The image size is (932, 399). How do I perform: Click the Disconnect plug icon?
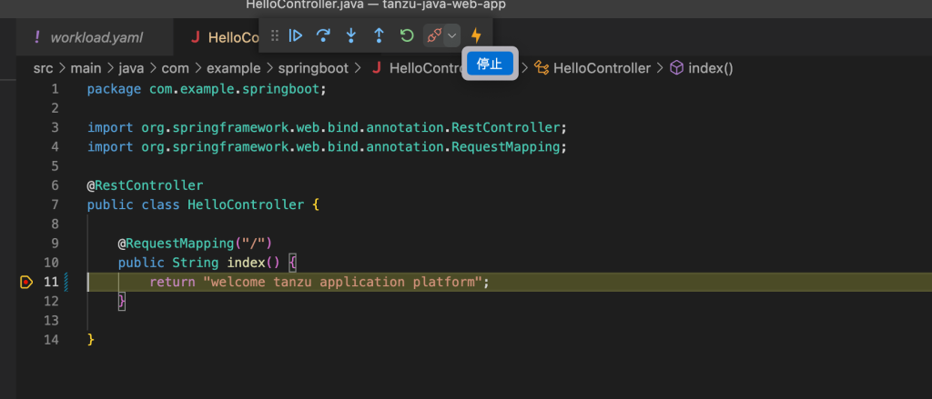(434, 35)
